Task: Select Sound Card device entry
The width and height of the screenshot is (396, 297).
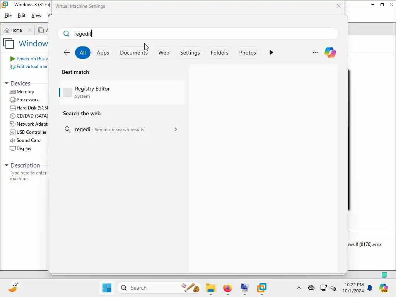Action: tap(29, 140)
